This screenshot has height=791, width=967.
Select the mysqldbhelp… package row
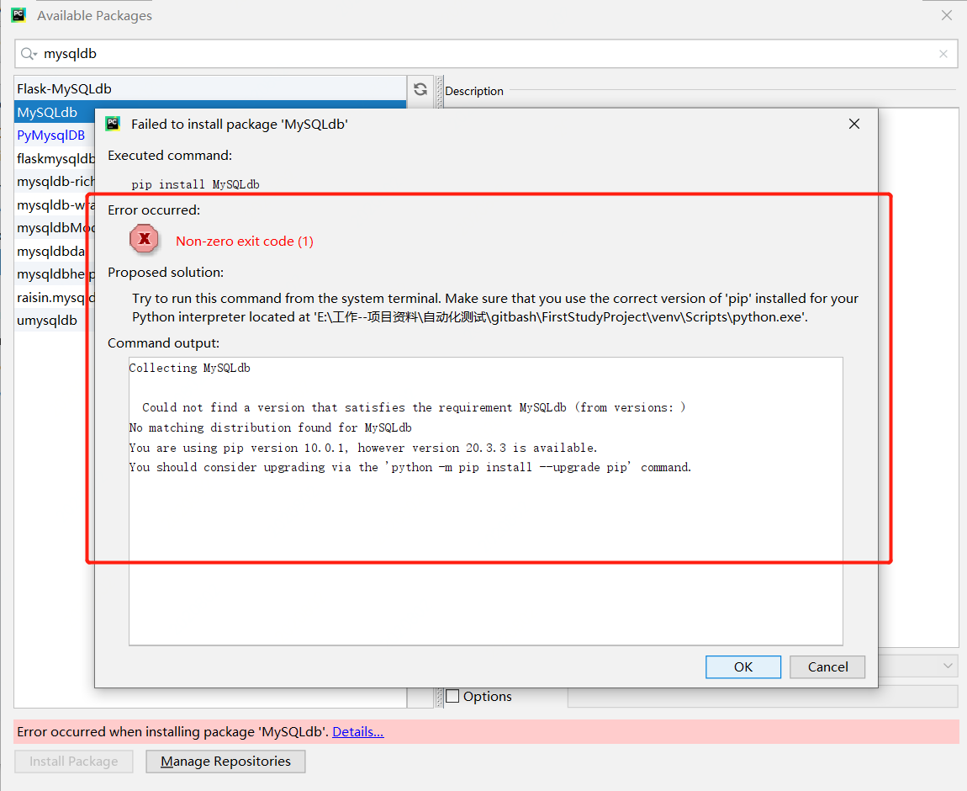point(55,274)
